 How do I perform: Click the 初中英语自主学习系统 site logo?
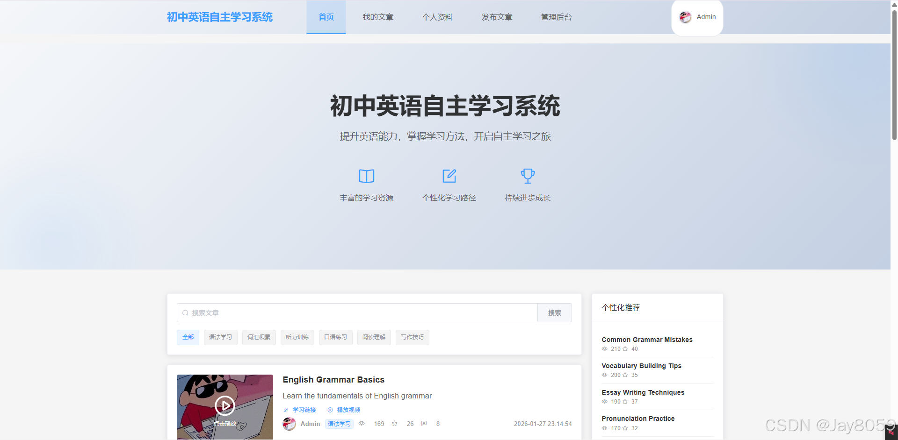220,17
